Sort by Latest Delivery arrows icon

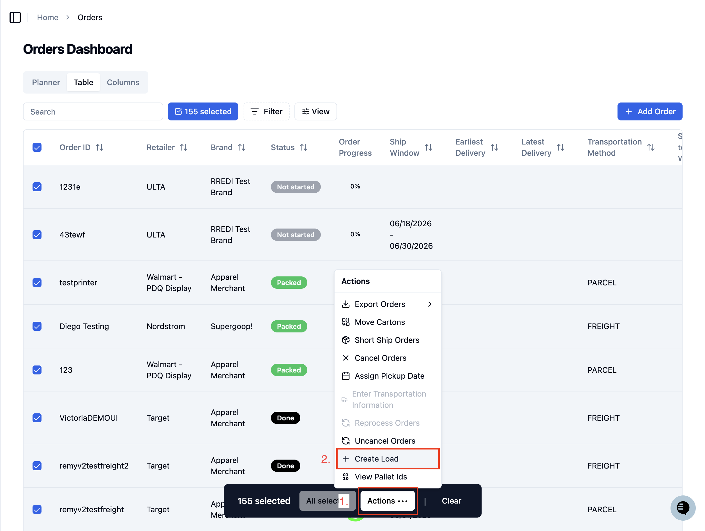tap(561, 147)
